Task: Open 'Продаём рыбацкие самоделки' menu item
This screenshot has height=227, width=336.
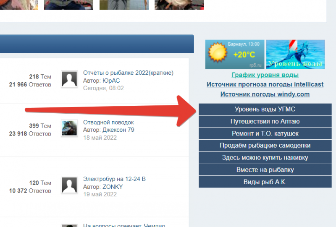Action: 265,146
